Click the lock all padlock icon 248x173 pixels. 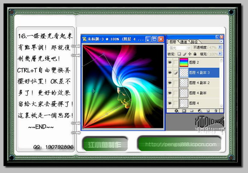[195, 54]
